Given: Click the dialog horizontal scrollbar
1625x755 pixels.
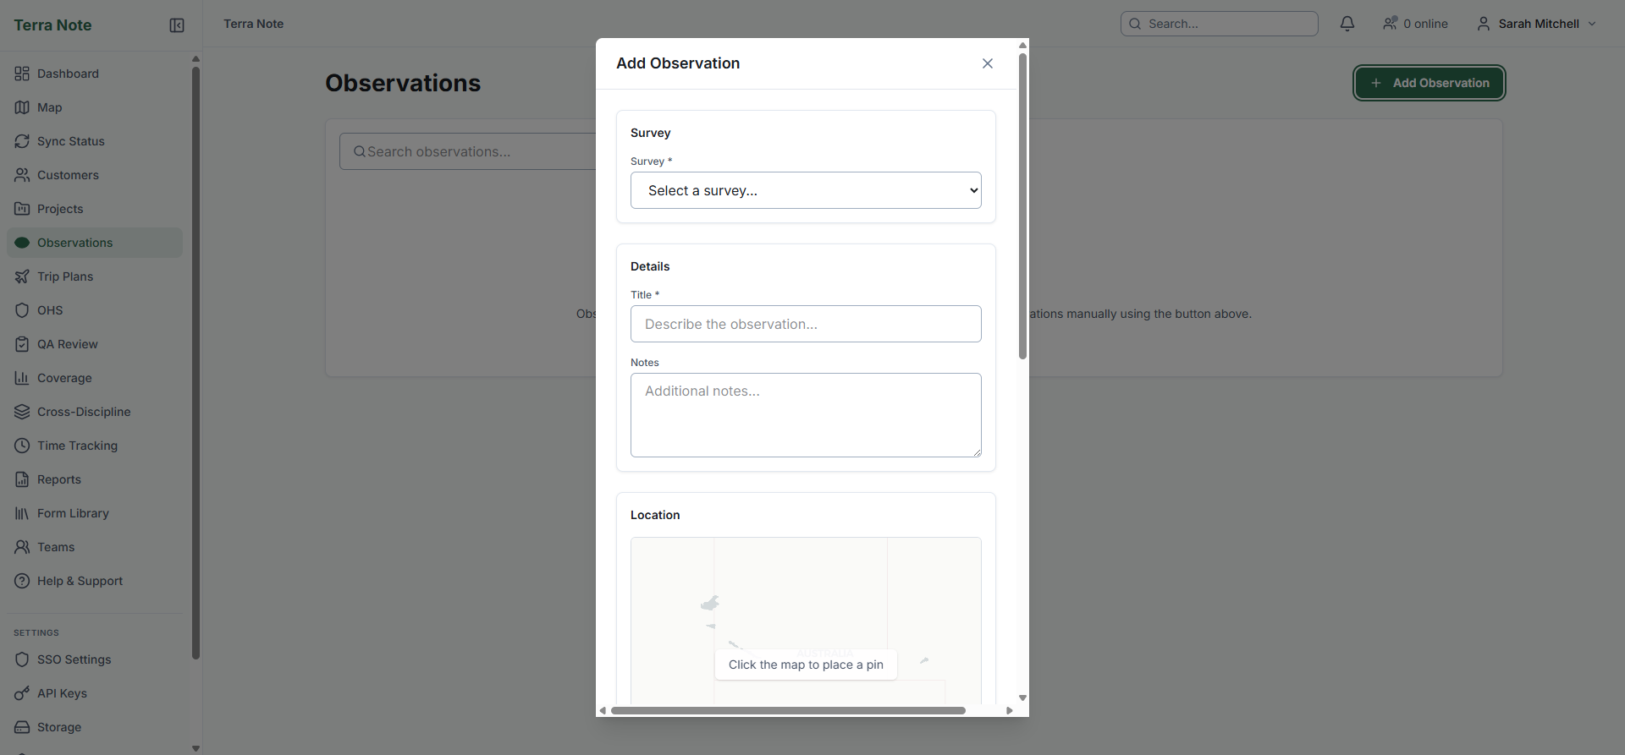Looking at the screenshot, I should coord(788,710).
